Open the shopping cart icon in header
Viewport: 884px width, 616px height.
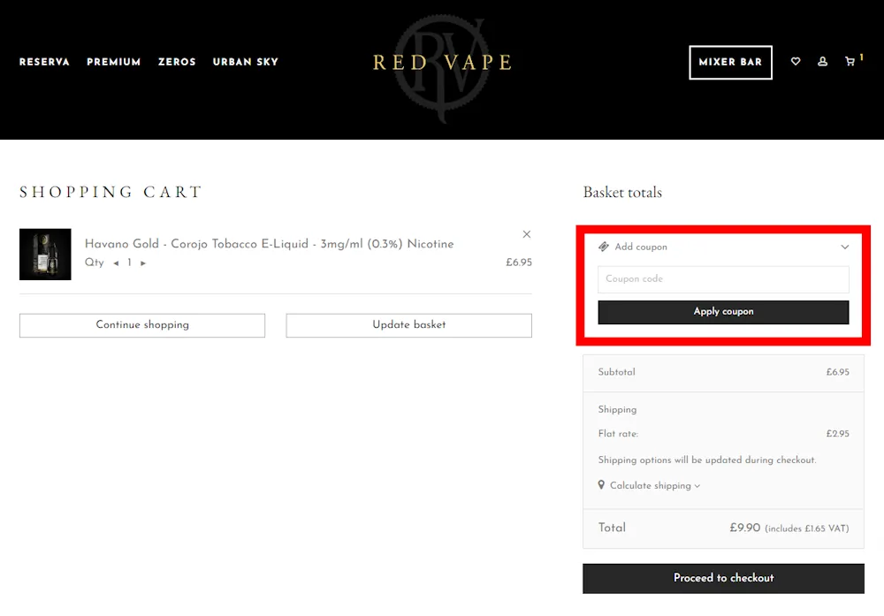[x=850, y=62]
